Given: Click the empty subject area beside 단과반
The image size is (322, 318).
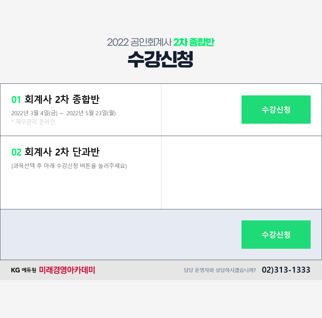Looking at the screenshot, I should coord(241,173).
